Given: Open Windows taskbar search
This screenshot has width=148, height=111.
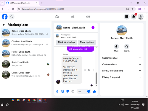Looking at the screenshot, I should [x=7, y=104].
